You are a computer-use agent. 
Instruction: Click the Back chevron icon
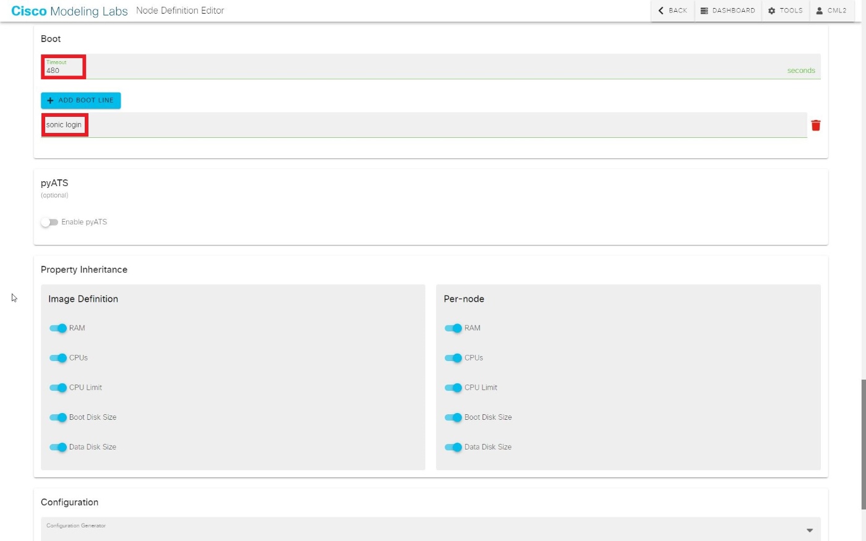[x=660, y=10]
